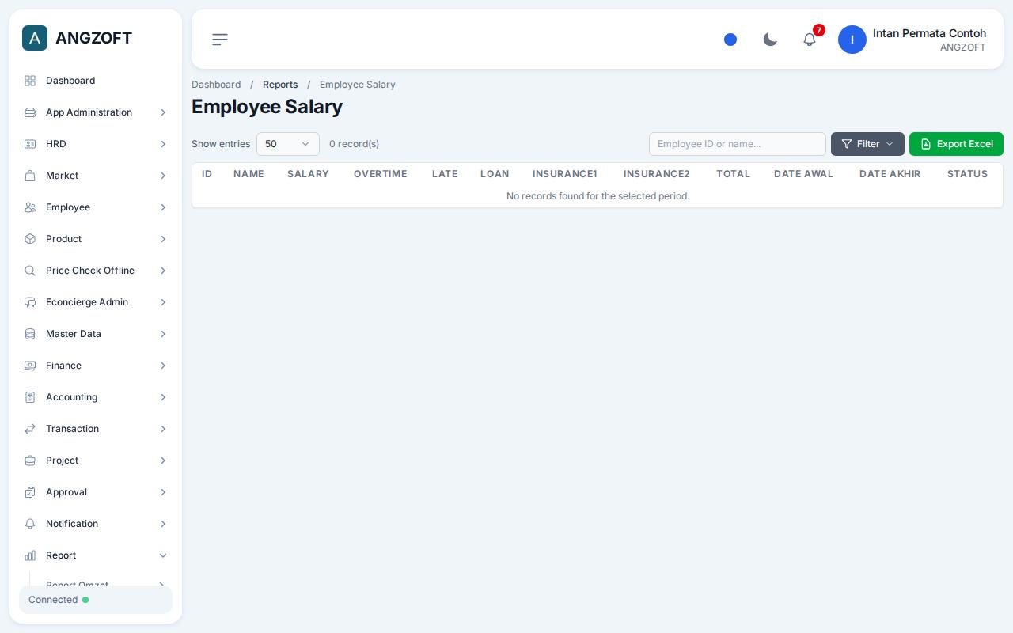Collapse the Report menu chevron

click(x=163, y=555)
